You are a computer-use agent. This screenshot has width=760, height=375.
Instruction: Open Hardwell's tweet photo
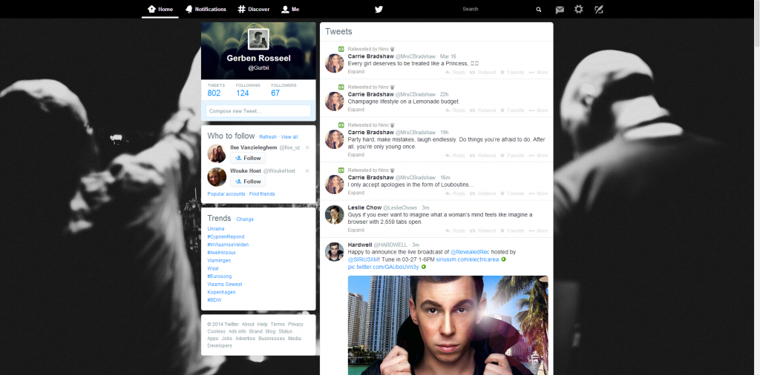click(448, 325)
